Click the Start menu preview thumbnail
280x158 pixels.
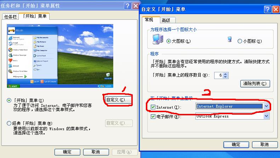coord(60,56)
